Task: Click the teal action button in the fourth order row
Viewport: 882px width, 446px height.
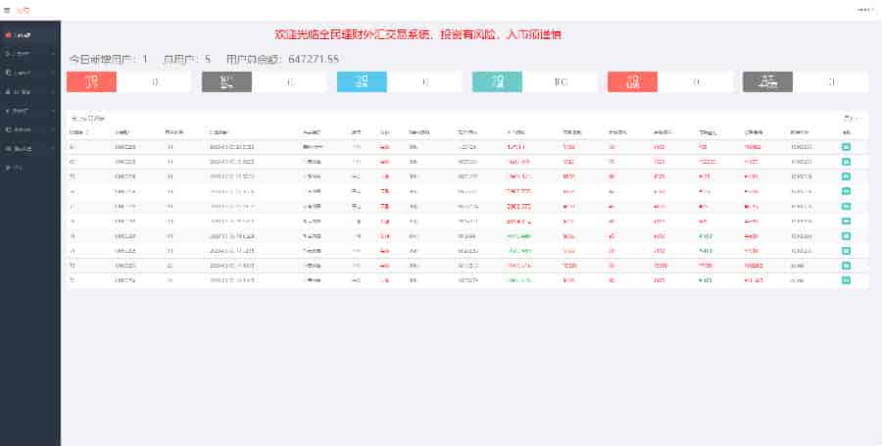Action: pyautogui.click(x=846, y=191)
